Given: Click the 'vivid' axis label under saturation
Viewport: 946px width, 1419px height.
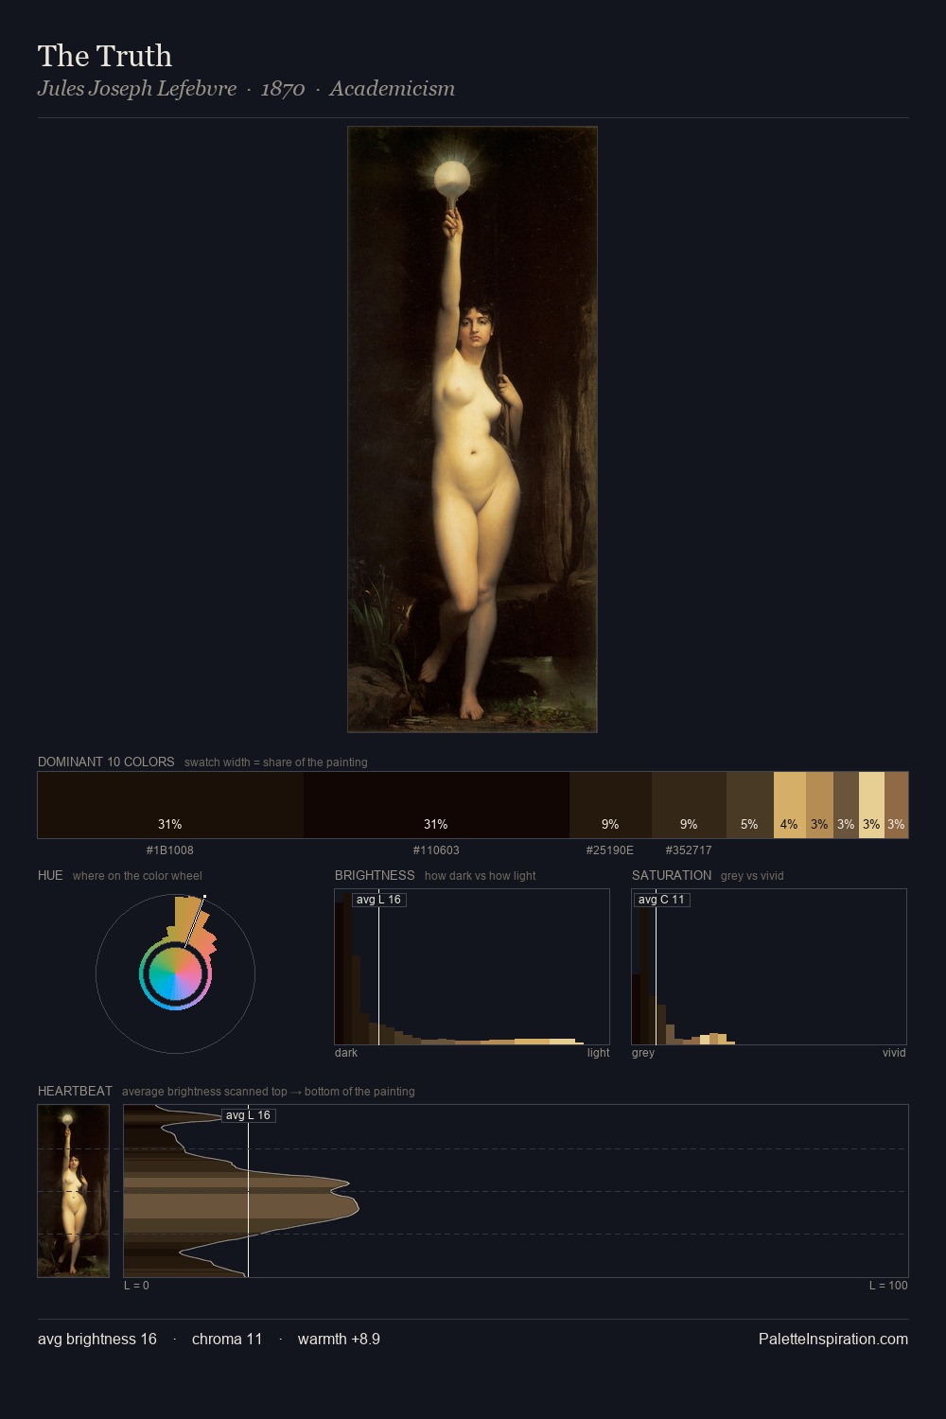Looking at the screenshot, I should [894, 1053].
